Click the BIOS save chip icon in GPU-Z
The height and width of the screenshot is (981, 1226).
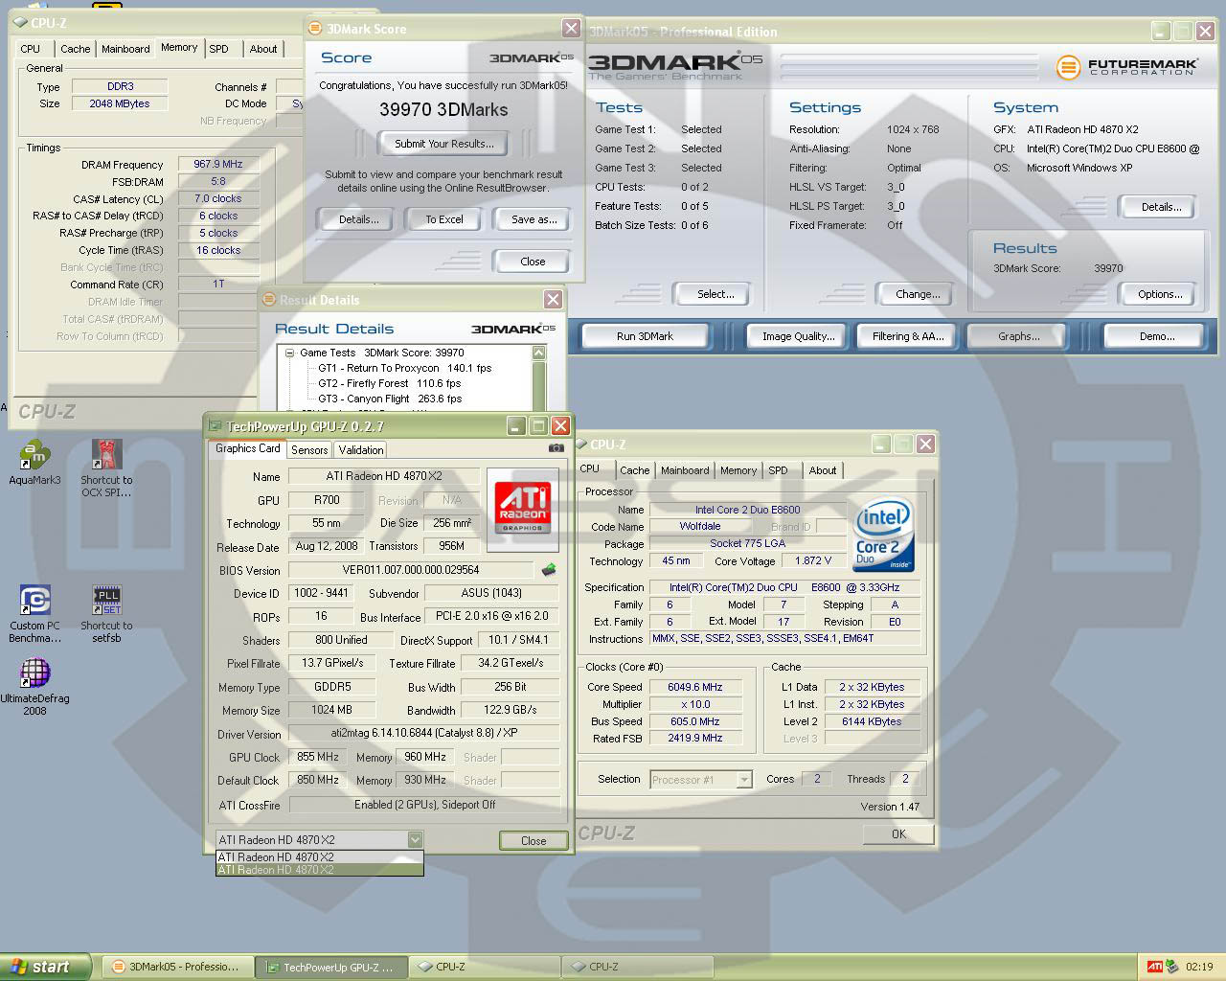coord(549,570)
